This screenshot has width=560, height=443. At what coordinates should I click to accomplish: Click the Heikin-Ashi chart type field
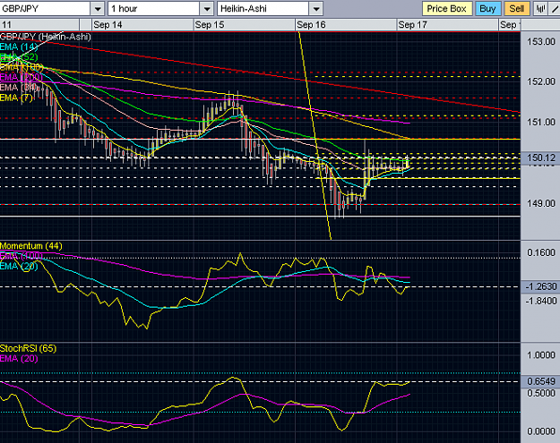click(x=263, y=9)
